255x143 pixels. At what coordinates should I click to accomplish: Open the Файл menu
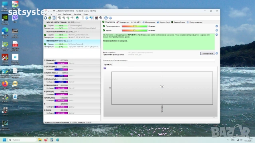(x=46, y=14)
